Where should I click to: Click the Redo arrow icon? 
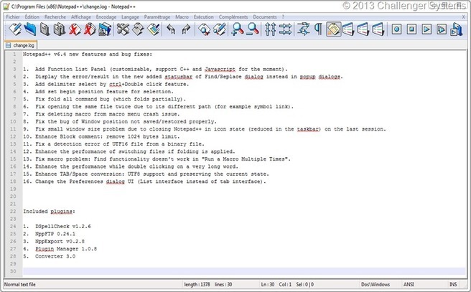click(186, 29)
